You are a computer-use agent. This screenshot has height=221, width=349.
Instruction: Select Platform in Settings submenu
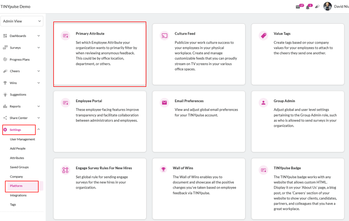[16, 186]
